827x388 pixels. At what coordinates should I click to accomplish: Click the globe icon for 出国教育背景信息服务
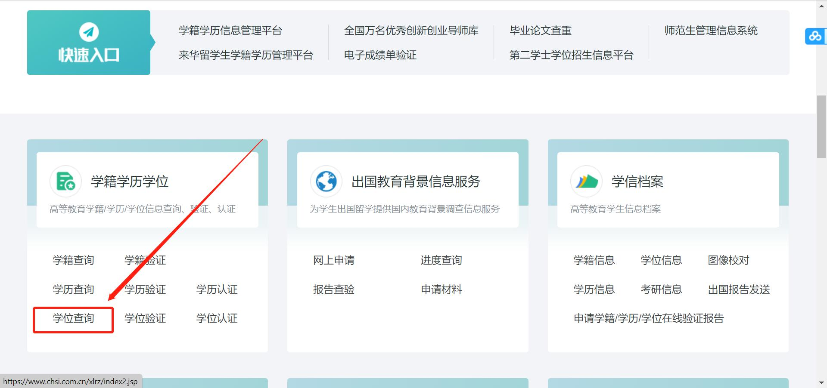(326, 181)
